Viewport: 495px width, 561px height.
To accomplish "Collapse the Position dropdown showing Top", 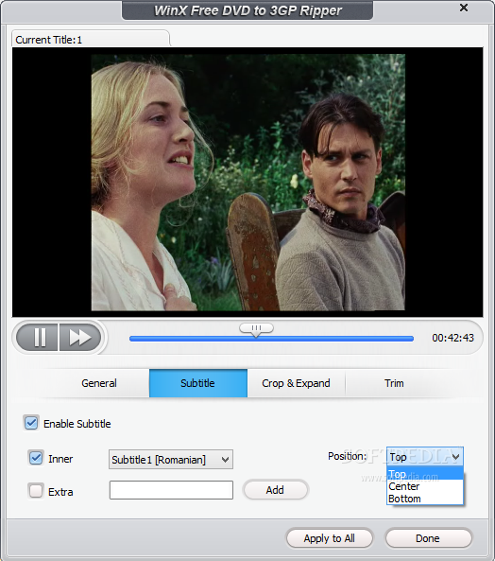I will [425, 457].
